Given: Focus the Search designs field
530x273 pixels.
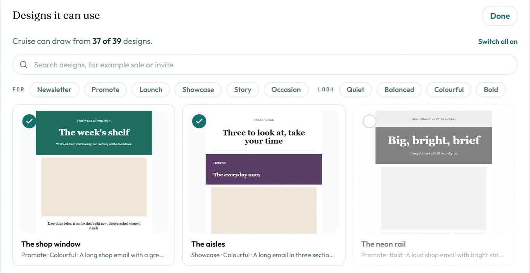Looking at the screenshot, I should (265, 65).
